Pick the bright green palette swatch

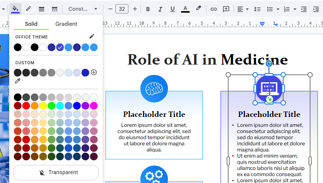coord(52,106)
